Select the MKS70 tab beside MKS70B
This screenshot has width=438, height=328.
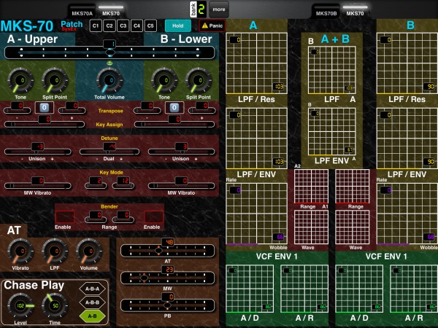click(x=355, y=13)
